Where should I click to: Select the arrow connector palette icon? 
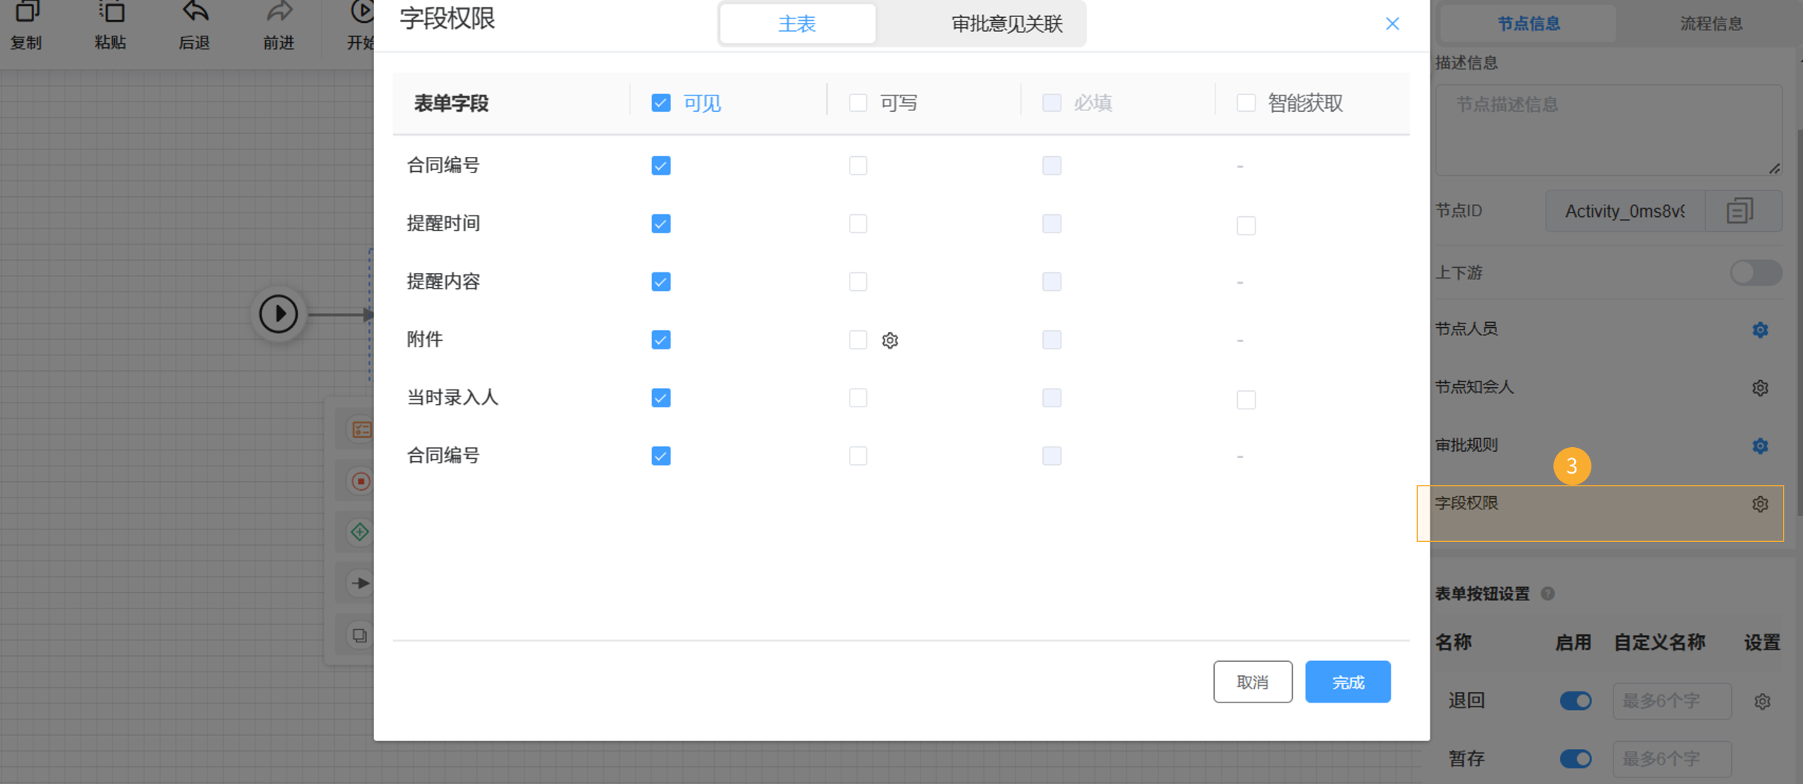click(x=360, y=583)
